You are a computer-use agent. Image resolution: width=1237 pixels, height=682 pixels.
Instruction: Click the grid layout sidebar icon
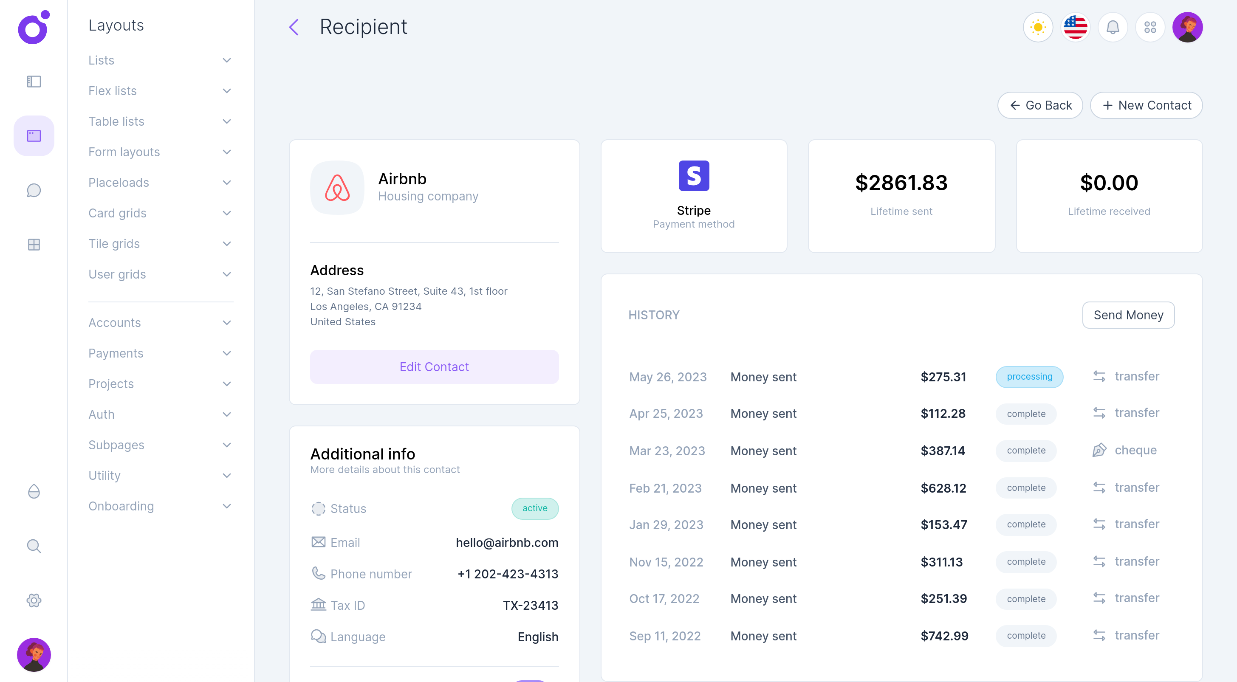[x=34, y=245]
